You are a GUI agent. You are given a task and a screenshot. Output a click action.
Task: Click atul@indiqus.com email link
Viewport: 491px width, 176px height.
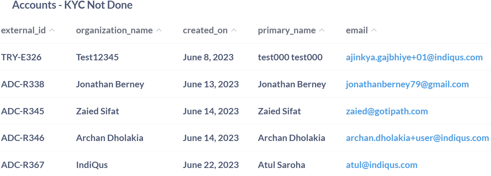click(381, 165)
